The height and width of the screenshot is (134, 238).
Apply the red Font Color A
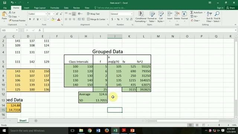pos(59,19)
